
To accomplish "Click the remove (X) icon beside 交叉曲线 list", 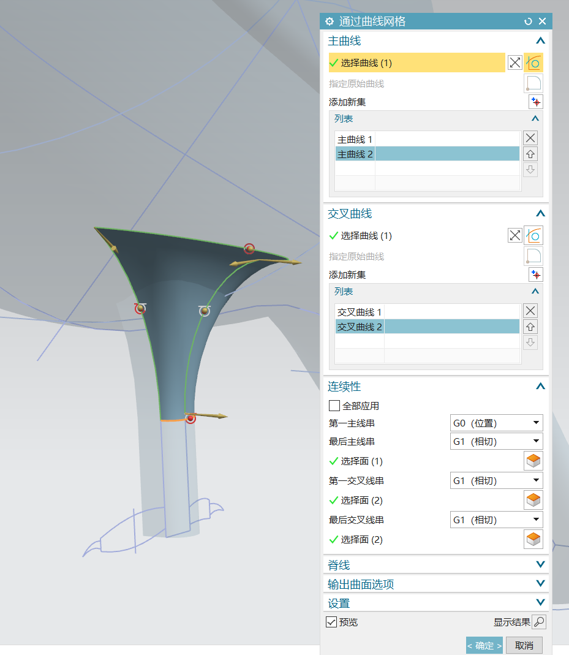I will click(x=529, y=311).
